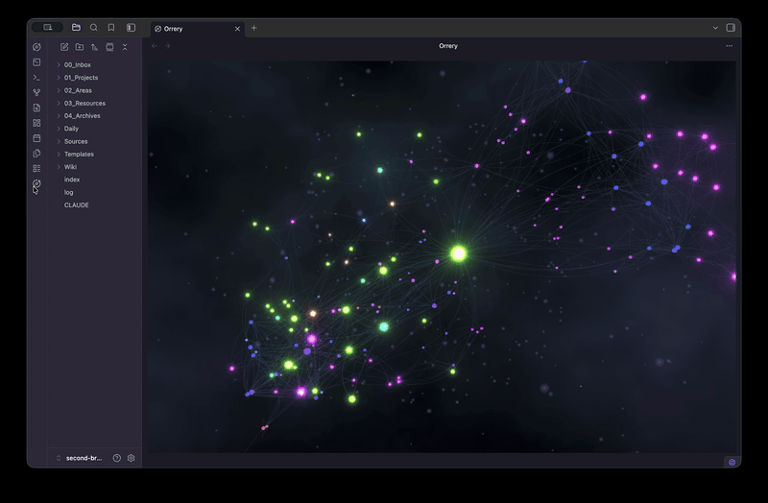This screenshot has width=768, height=503.
Task: Click the pill-shaped window icon top-left
Action: point(47,28)
